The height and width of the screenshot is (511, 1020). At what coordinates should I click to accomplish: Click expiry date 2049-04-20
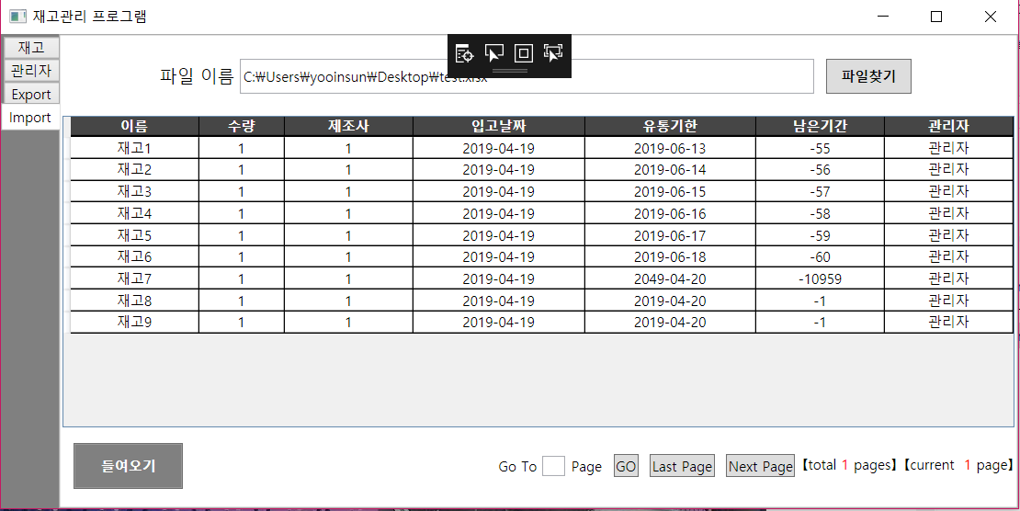point(670,279)
